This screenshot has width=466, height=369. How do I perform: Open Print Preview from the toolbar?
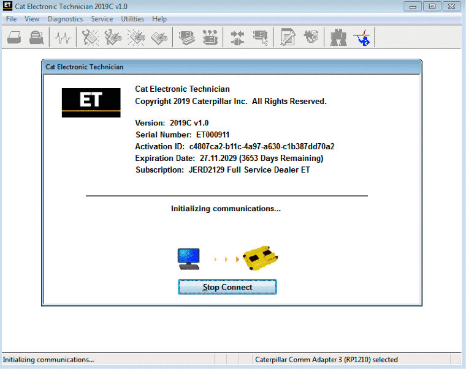coord(37,37)
